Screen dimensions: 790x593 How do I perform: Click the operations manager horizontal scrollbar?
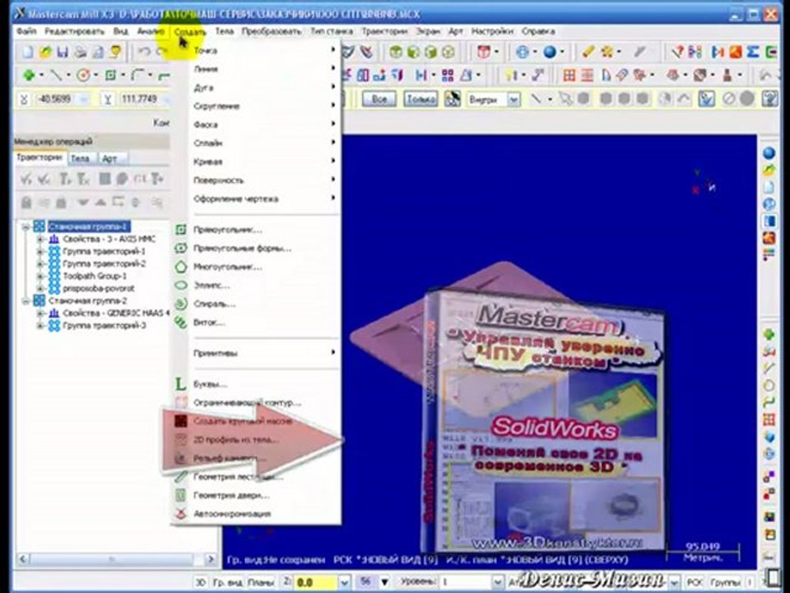[x=112, y=559]
